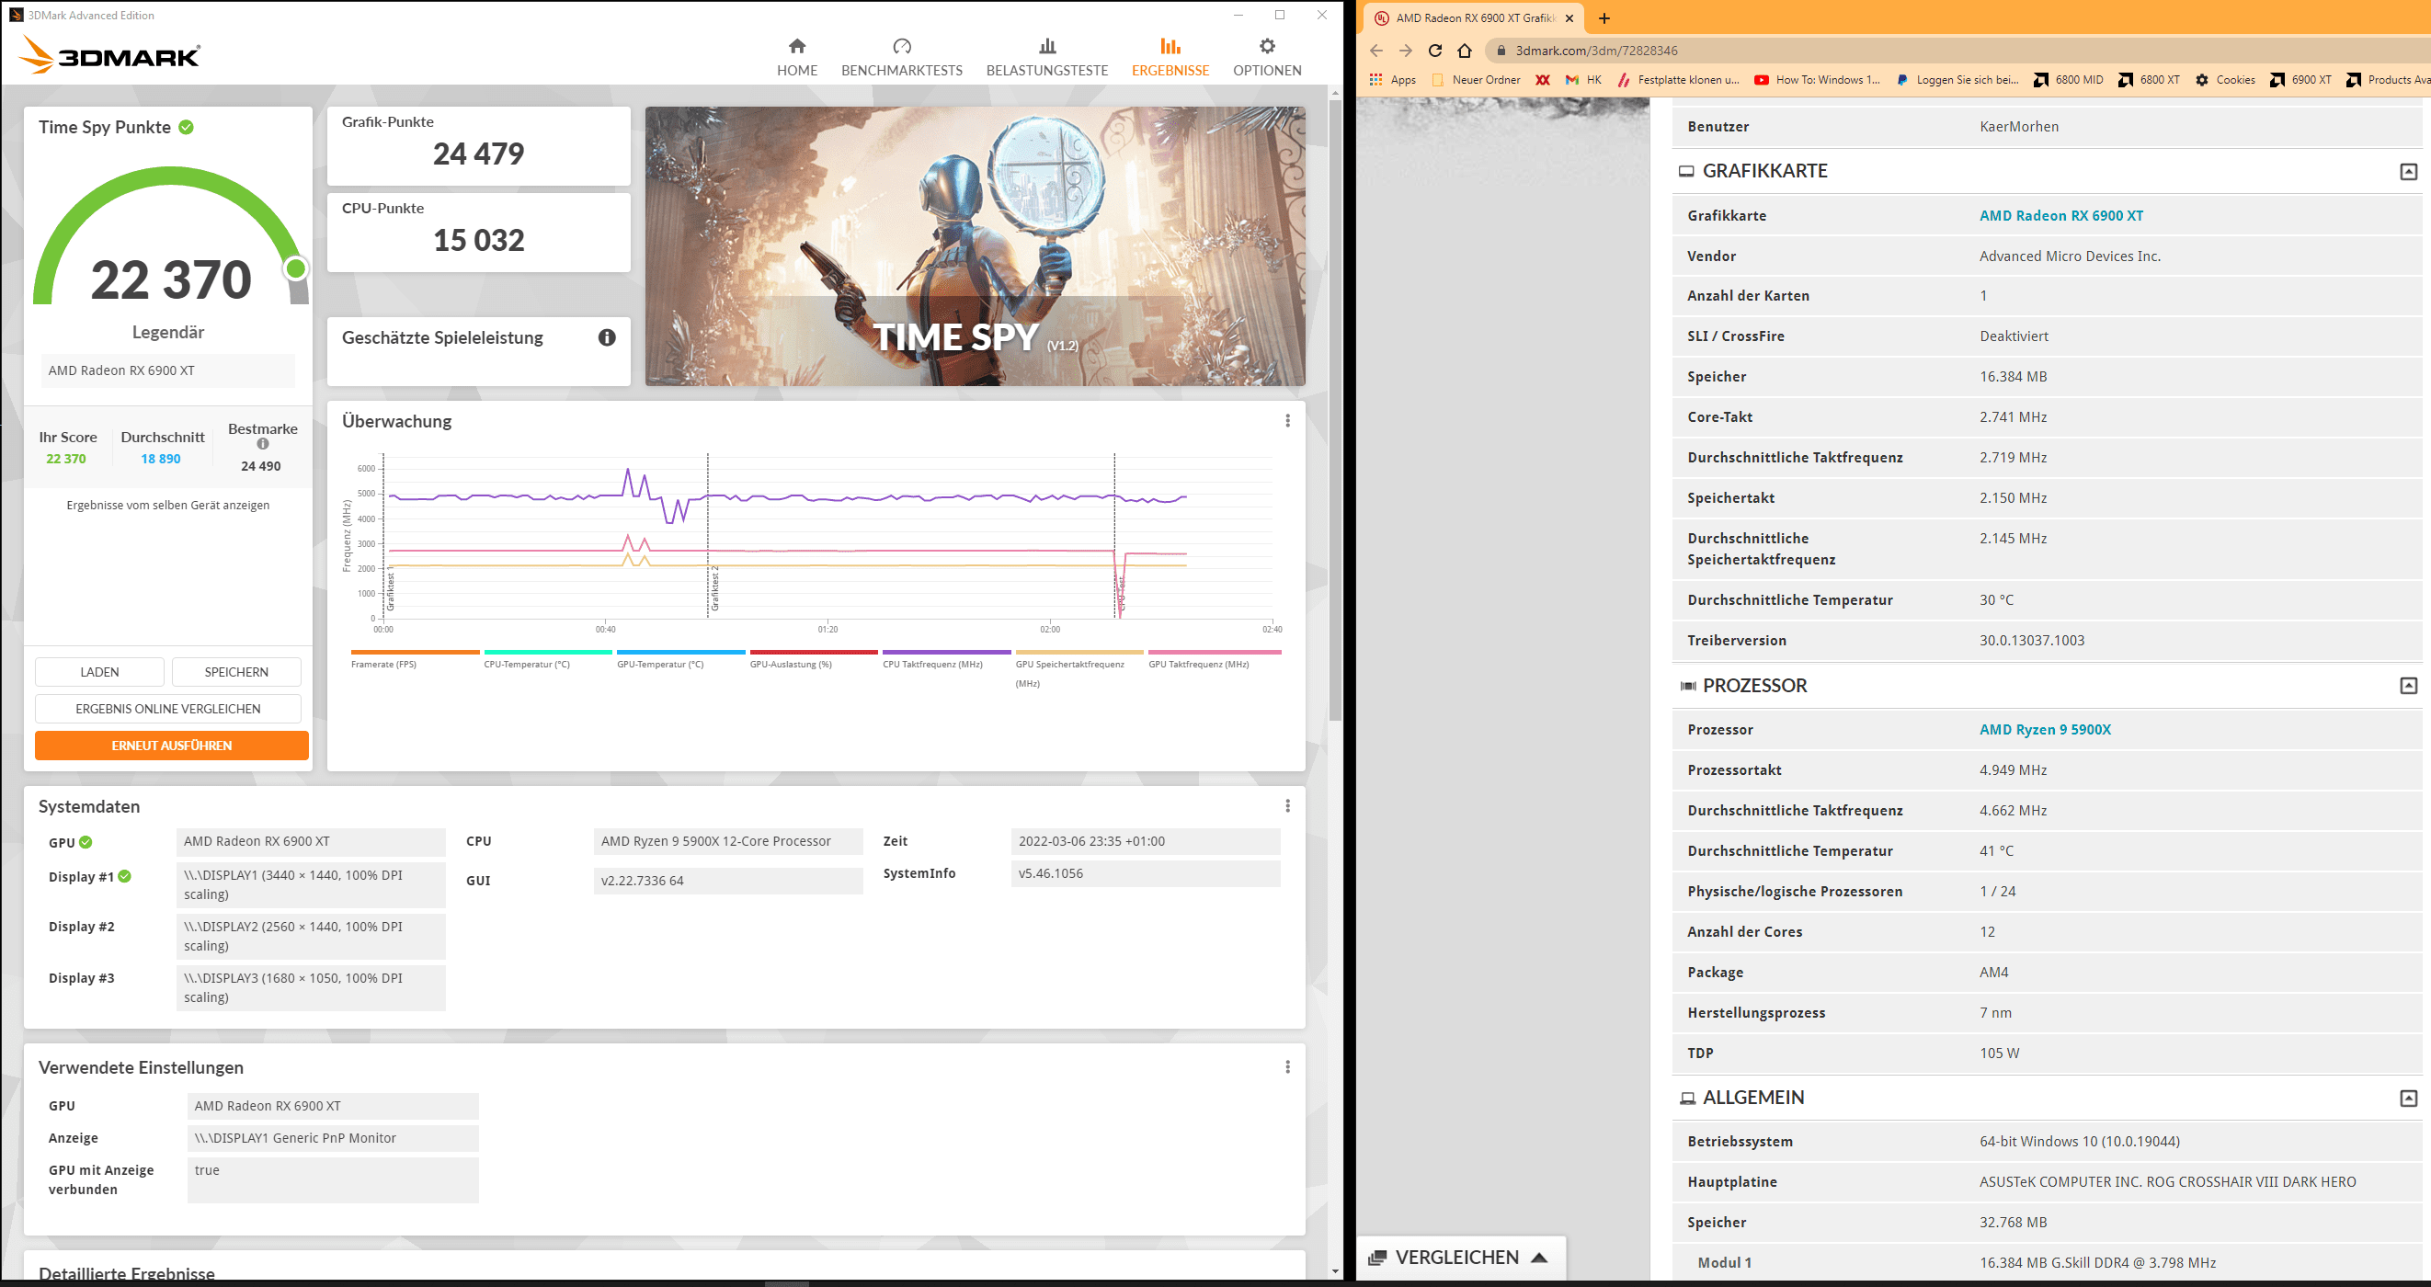Image resolution: width=2431 pixels, height=1287 pixels.
Task: Collapse the PROZESSOR section in browser
Action: [2408, 686]
